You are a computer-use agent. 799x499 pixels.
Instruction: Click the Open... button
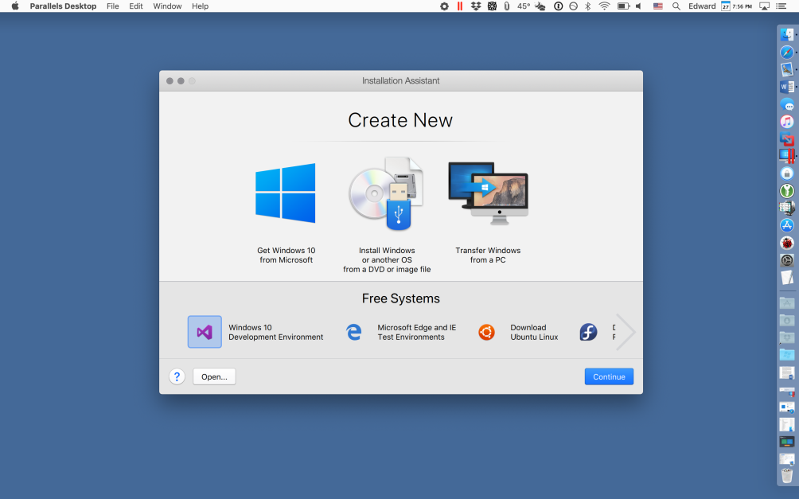[214, 376]
